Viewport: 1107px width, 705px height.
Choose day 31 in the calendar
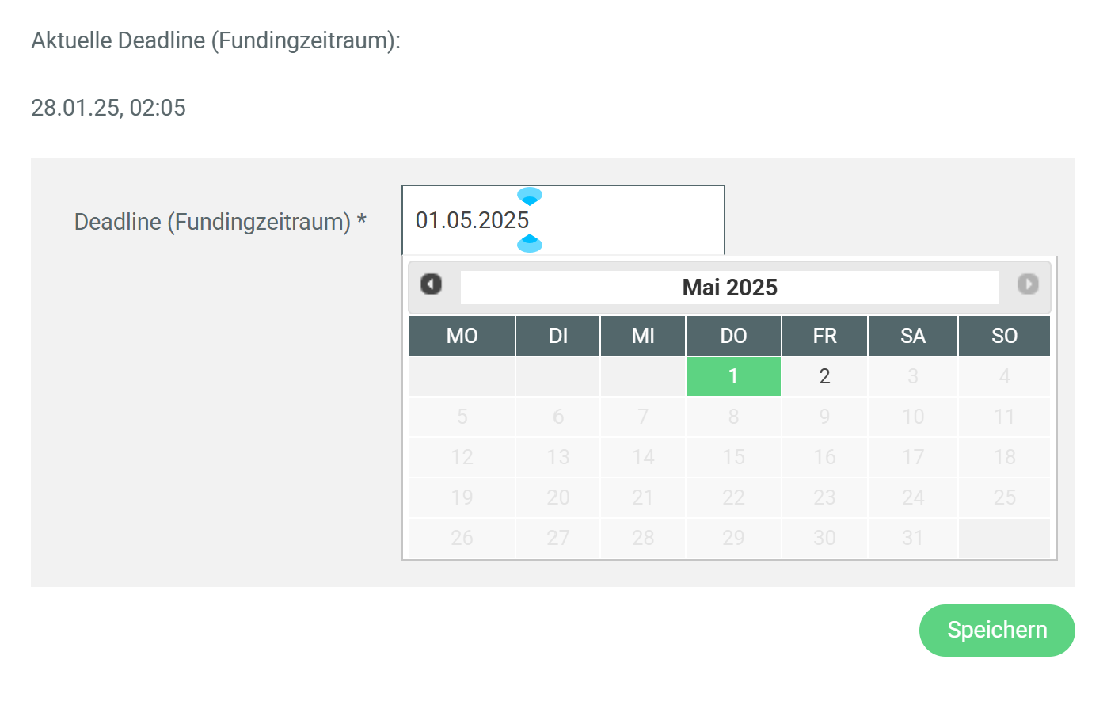coord(913,538)
